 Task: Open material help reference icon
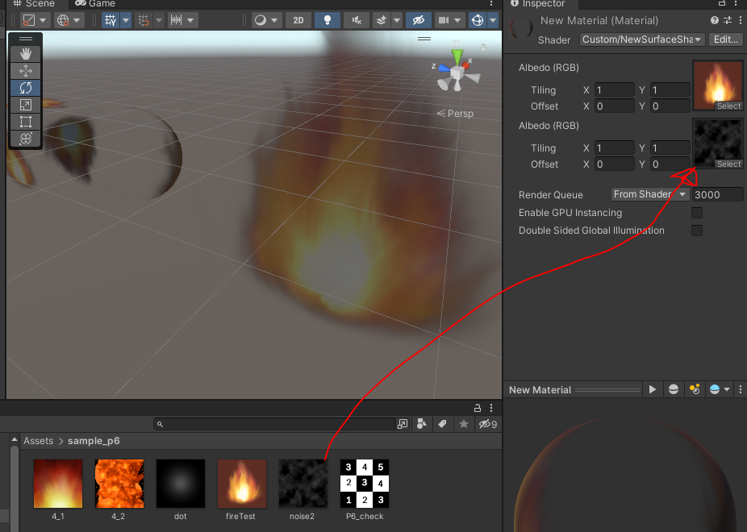click(x=714, y=20)
